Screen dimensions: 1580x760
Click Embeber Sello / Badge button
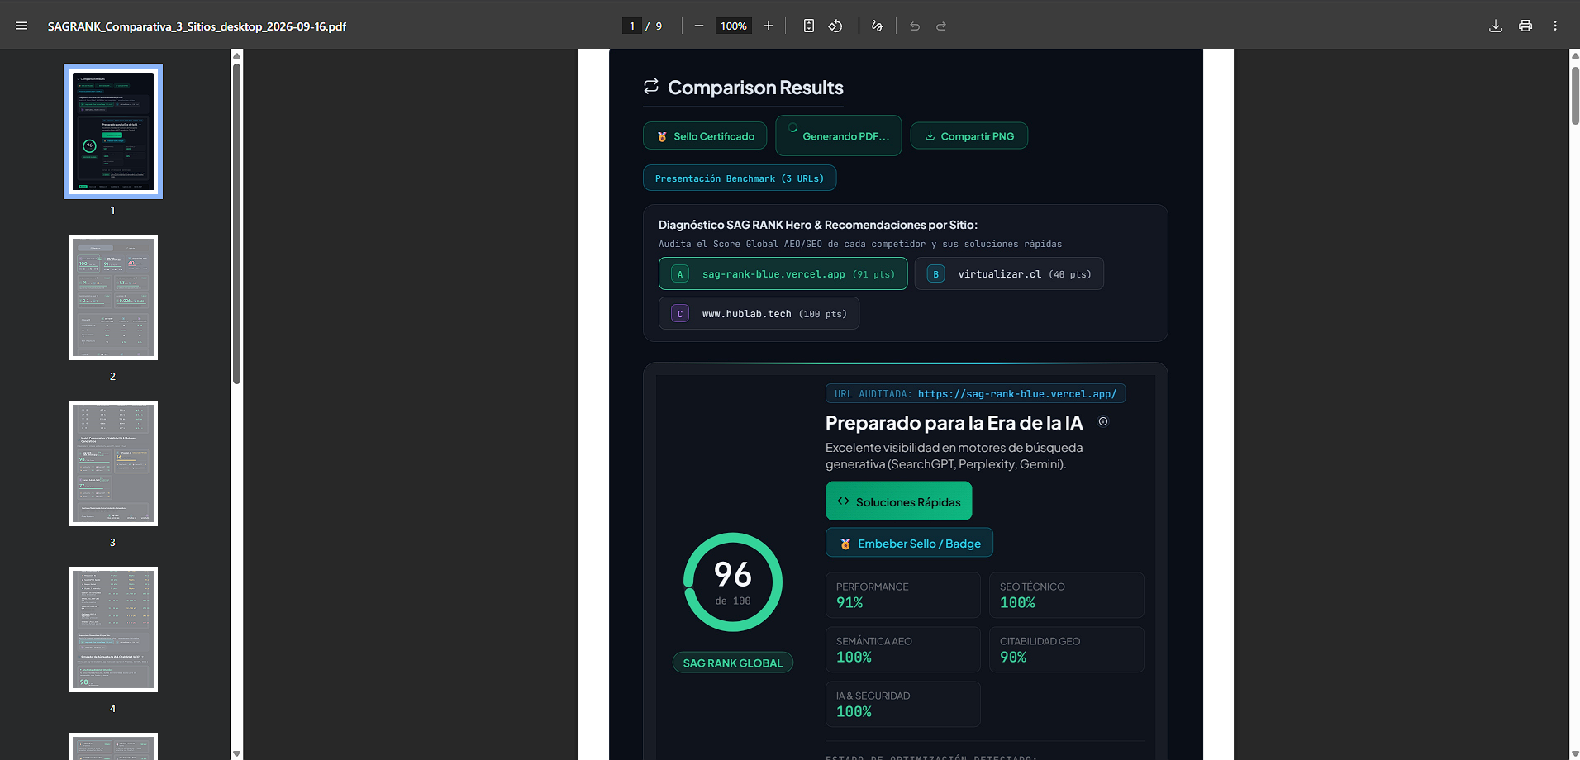pos(909,543)
